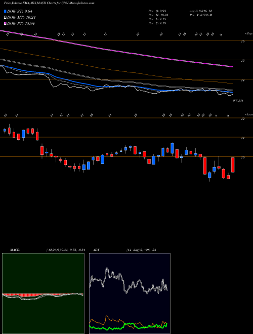The image size is (253, 334).
Task: Select the 'DOW ST: 9.64' legend label
Action: pos(20,11)
